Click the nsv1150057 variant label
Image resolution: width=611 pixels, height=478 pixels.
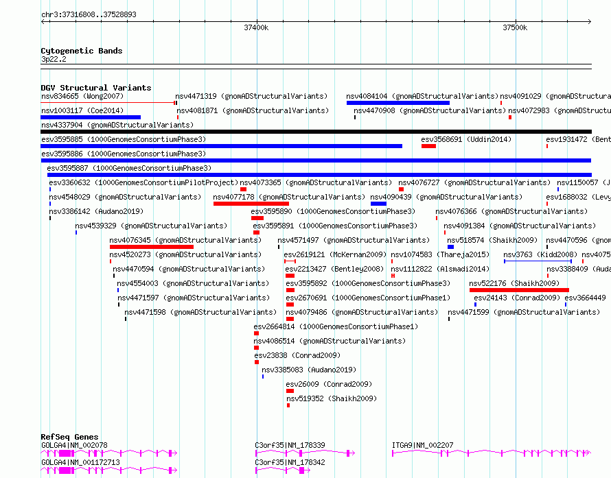584,182
